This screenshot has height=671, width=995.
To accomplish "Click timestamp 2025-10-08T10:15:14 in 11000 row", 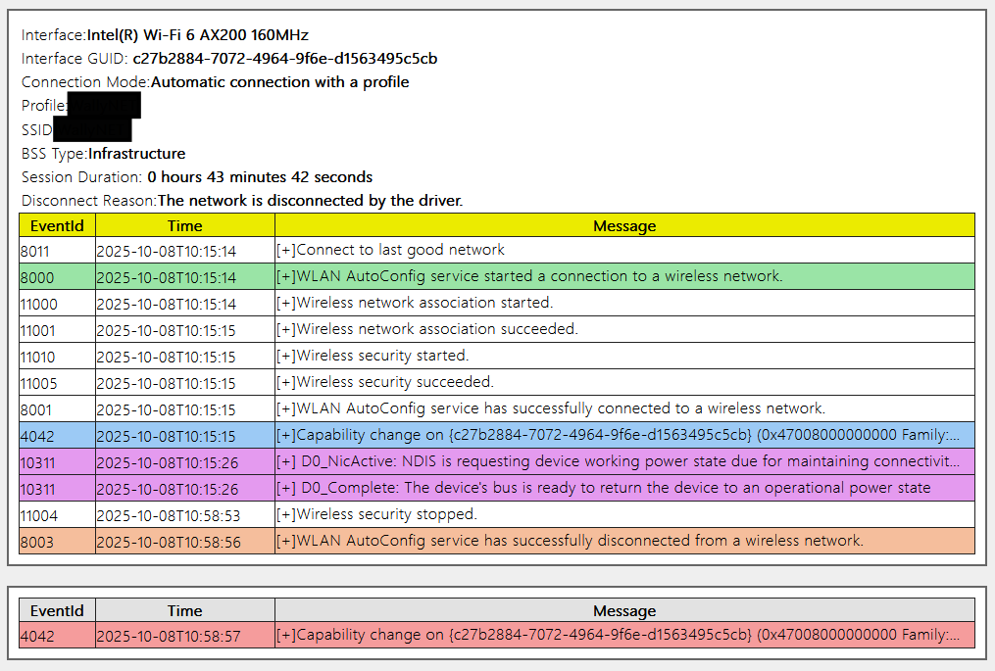I will coord(167,305).
